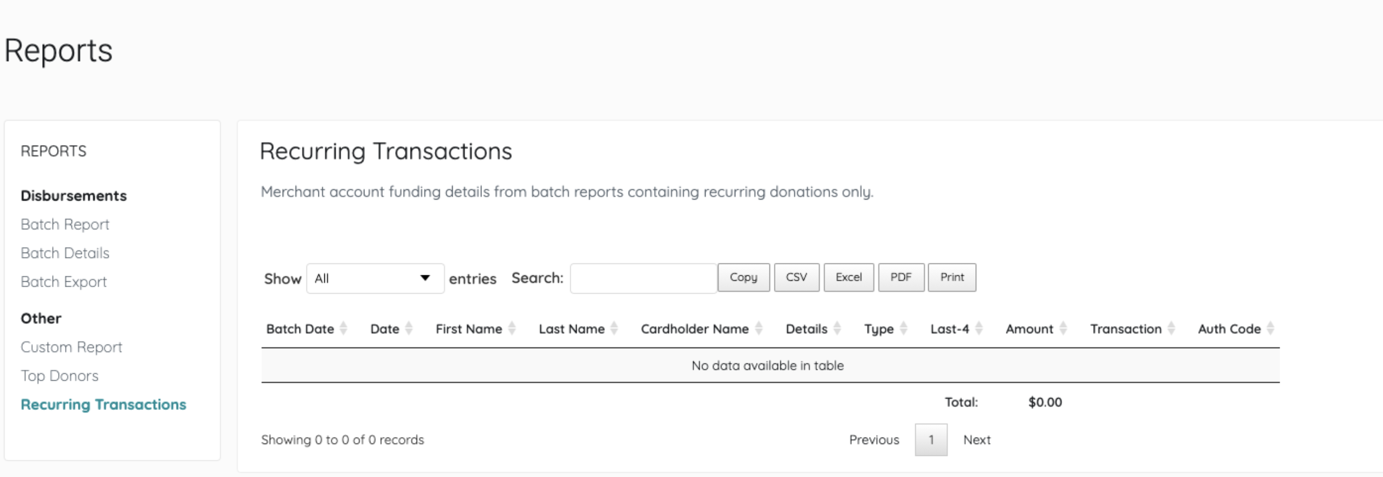
Task: Print the recurring transactions table
Action: point(951,277)
